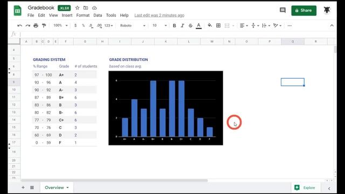
Task: Click the Gradebook document title
Action: (x=41, y=8)
